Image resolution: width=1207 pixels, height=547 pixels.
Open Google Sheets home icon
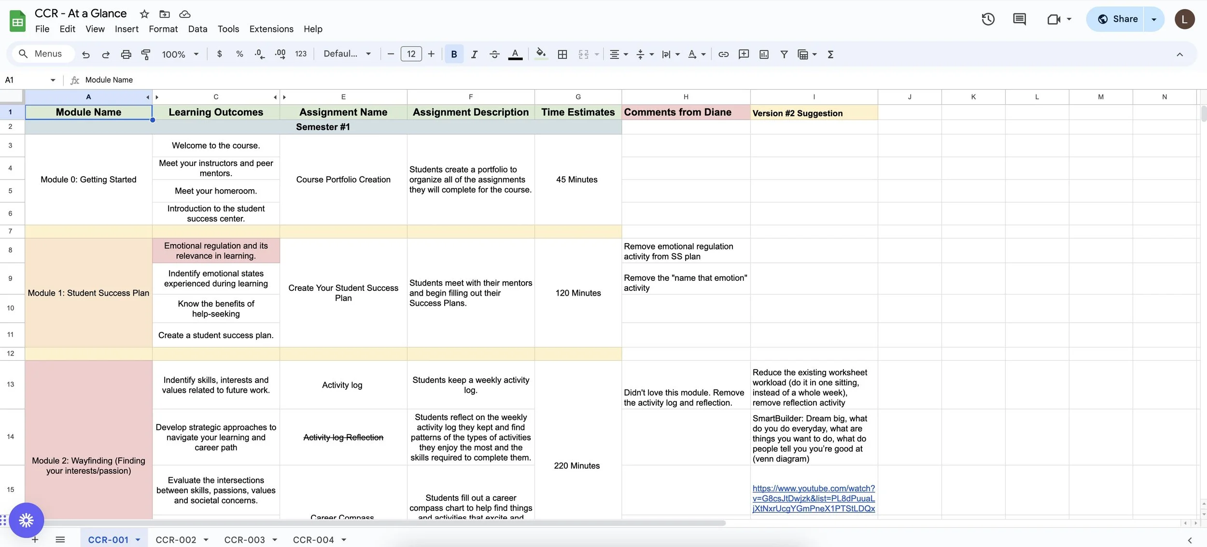point(18,21)
